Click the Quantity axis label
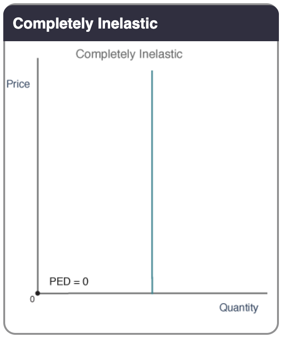 tap(239, 308)
